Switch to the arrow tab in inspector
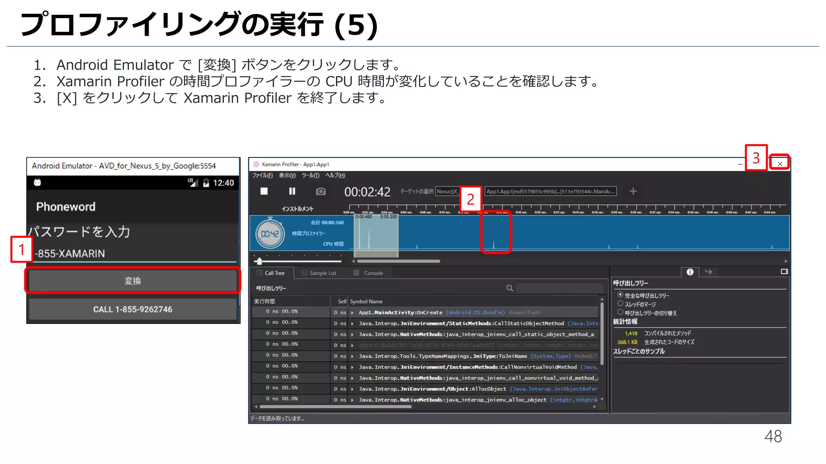Screen dimensions: 826x464 click(708, 272)
